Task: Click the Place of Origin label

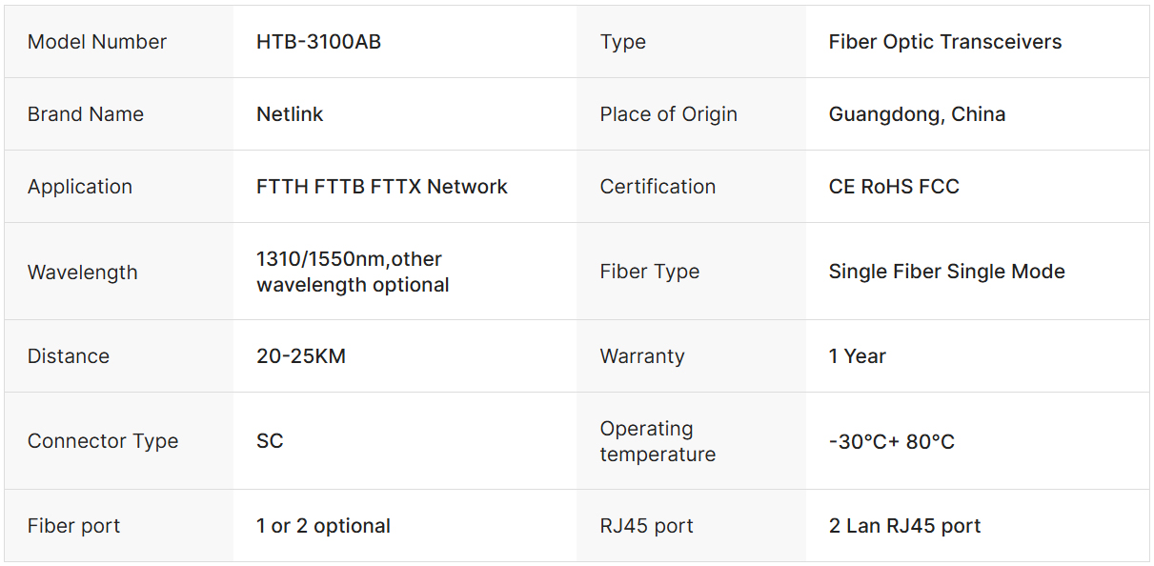Action: coord(668,114)
